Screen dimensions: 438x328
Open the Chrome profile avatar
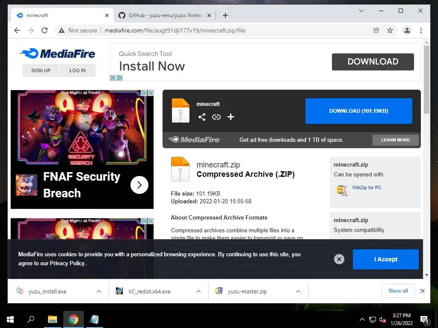click(x=407, y=30)
